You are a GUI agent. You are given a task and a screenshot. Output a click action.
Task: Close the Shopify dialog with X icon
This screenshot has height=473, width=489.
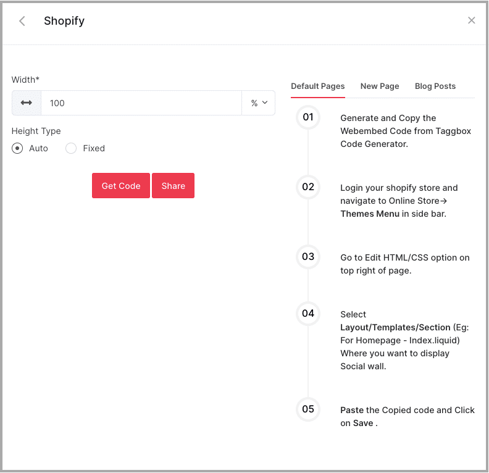[472, 20]
